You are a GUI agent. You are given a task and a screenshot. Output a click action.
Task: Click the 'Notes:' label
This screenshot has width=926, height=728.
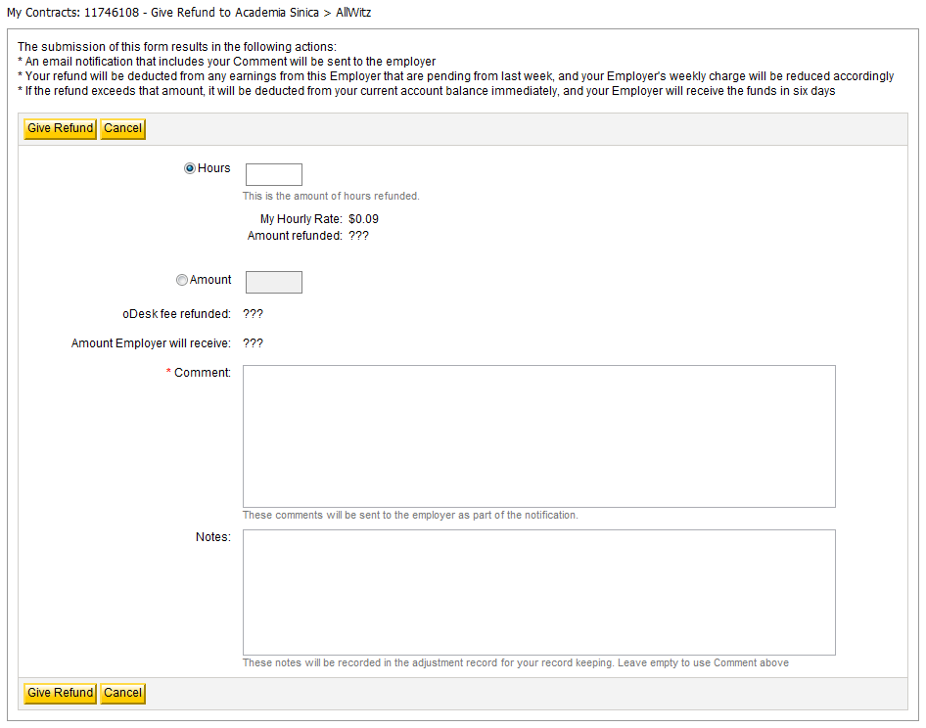coord(213,537)
